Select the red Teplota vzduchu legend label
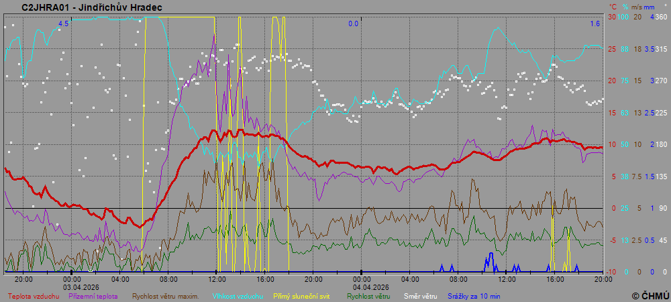671x302 pixels. (34, 296)
